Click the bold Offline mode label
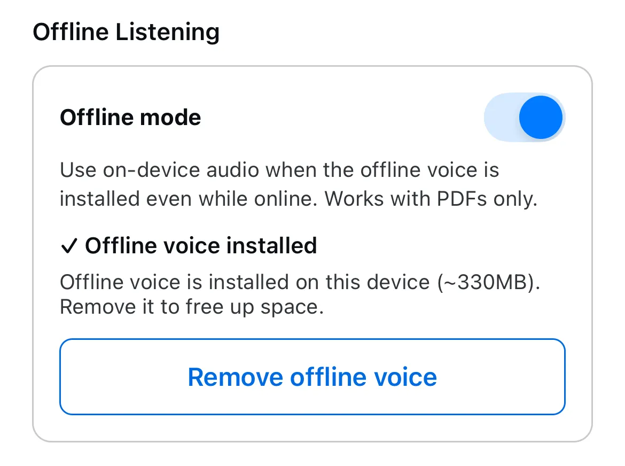Image resolution: width=625 pixels, height=466 pixels. tap(130, 118)
